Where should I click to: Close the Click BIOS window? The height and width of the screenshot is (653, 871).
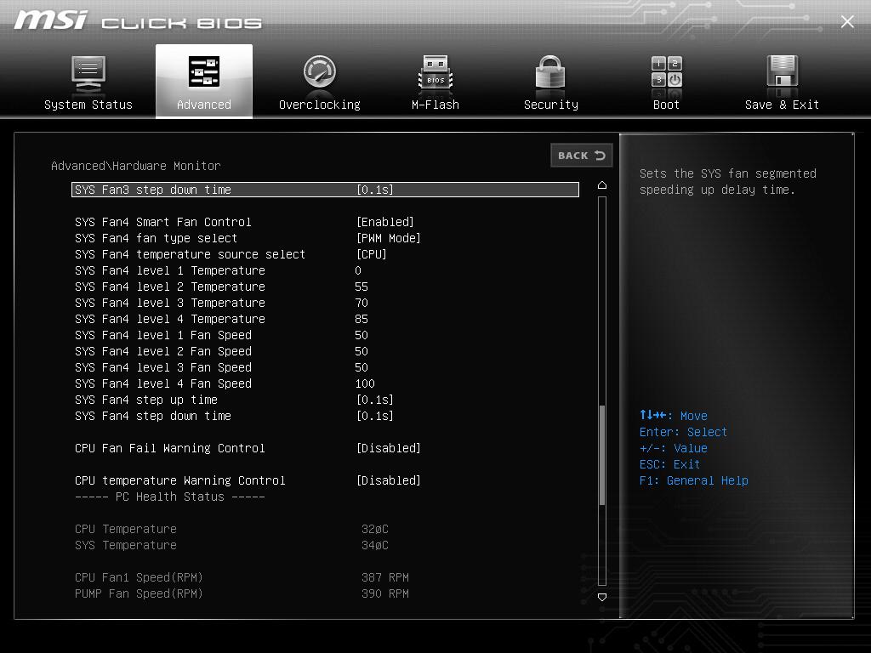coord(847,21)
